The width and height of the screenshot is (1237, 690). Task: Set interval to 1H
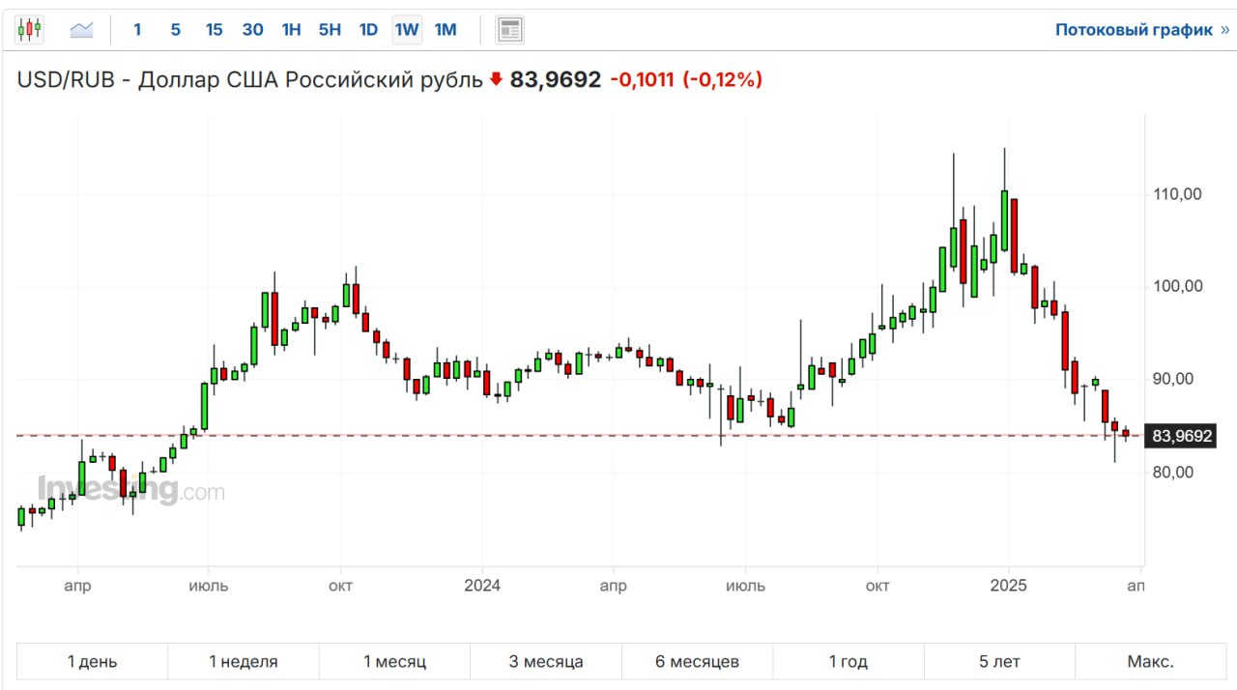(x=291, y=30)
